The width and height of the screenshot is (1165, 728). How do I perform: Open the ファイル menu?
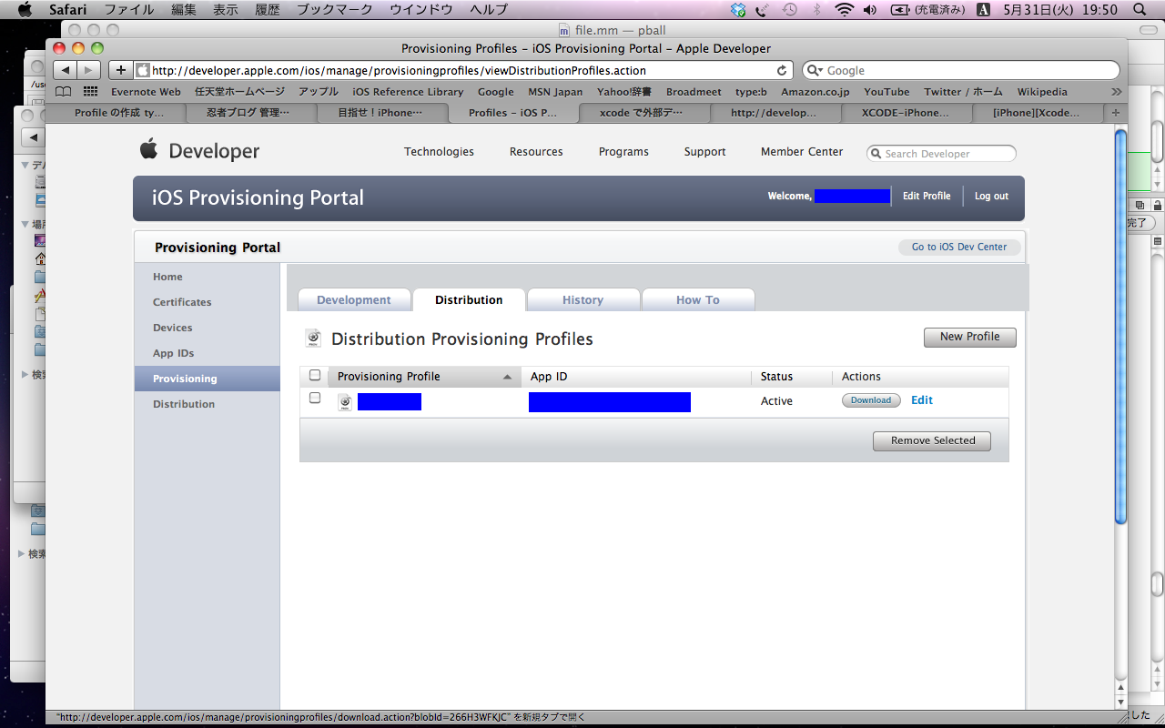pyautogui.click(x=128, y=10)
